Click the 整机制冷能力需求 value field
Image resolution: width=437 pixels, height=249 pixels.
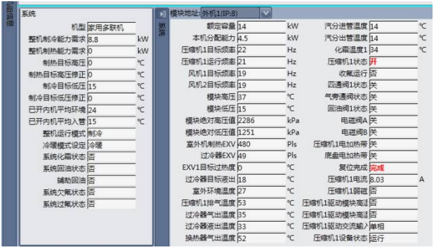pos(111,39)
